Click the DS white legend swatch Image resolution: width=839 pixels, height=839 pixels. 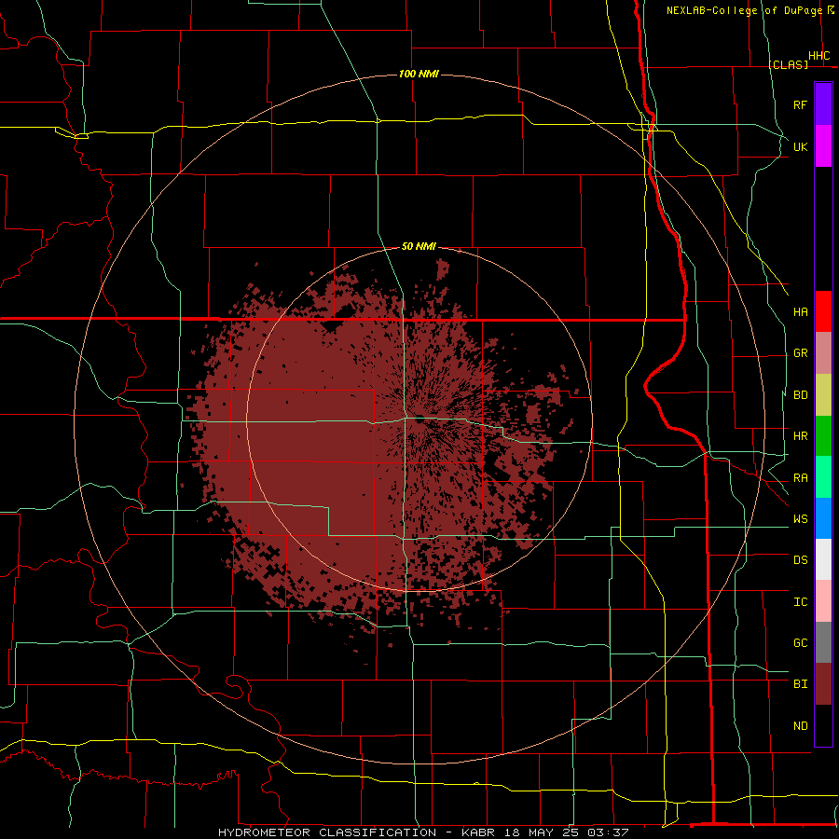click(823, 559)
